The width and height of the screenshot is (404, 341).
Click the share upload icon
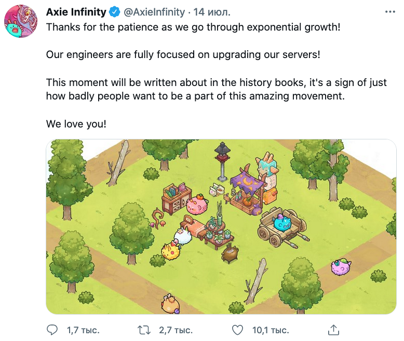tap(333, 330)
